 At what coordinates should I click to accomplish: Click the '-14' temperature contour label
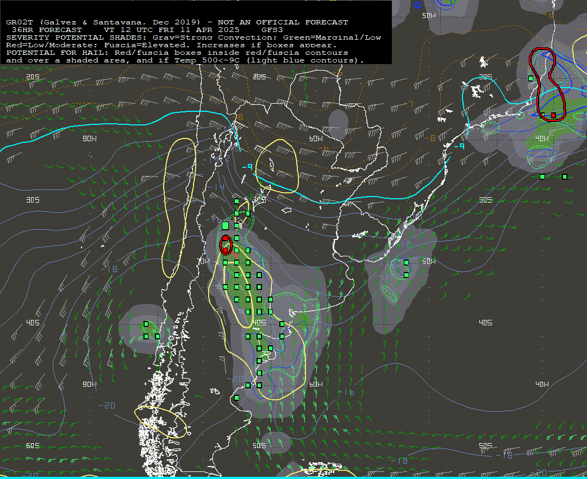pyautogui.click(x=216, y=187)
